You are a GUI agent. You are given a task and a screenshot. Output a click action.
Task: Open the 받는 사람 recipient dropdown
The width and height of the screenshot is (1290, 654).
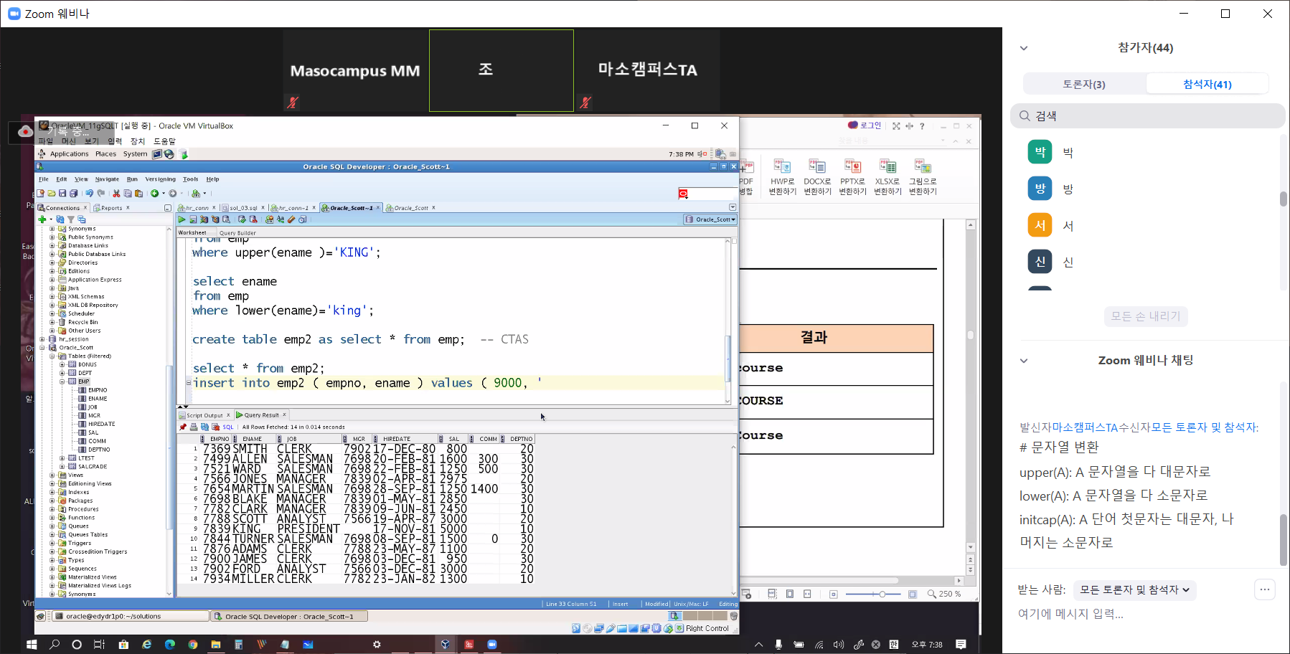(1134, 589)
